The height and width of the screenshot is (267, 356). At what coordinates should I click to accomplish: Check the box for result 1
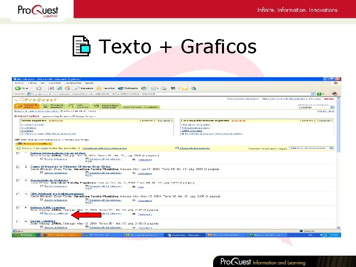pyautogui.click(x=18, y=153)
